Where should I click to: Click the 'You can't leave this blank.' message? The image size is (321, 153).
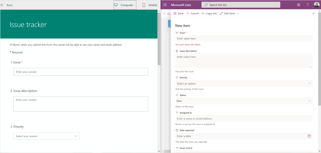(x=188, y=44)
